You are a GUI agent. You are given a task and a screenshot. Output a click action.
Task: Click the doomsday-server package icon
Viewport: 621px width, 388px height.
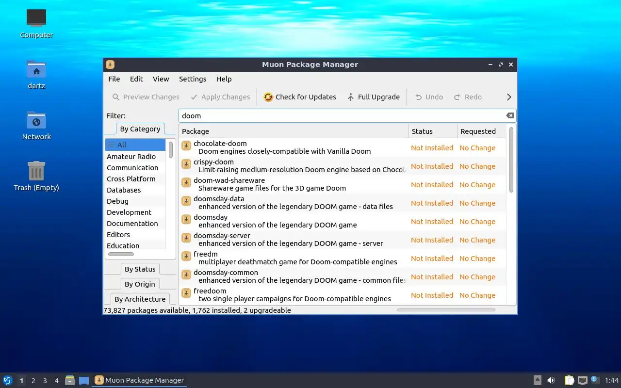click(x=186, y=238)
